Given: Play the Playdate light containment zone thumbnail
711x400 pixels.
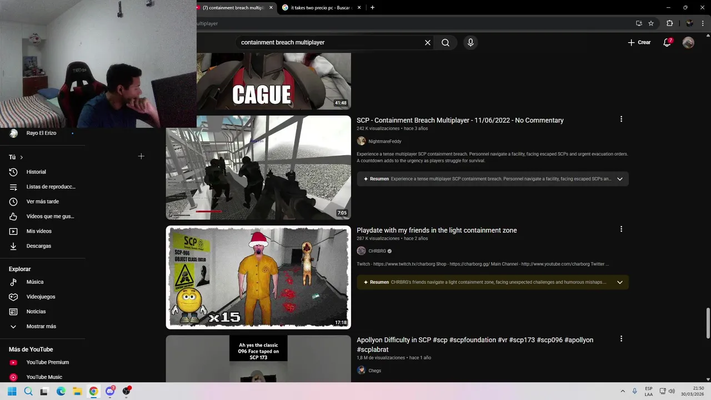Looking at the screenshot, I should [258, 277].
